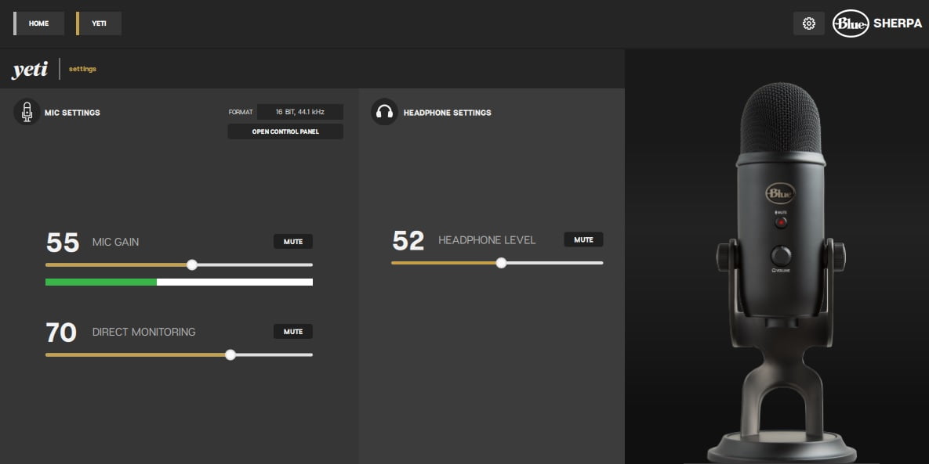
Task: Click the gold settings label next to yeti
Action: pyautogui.click(x=82, y=69)
